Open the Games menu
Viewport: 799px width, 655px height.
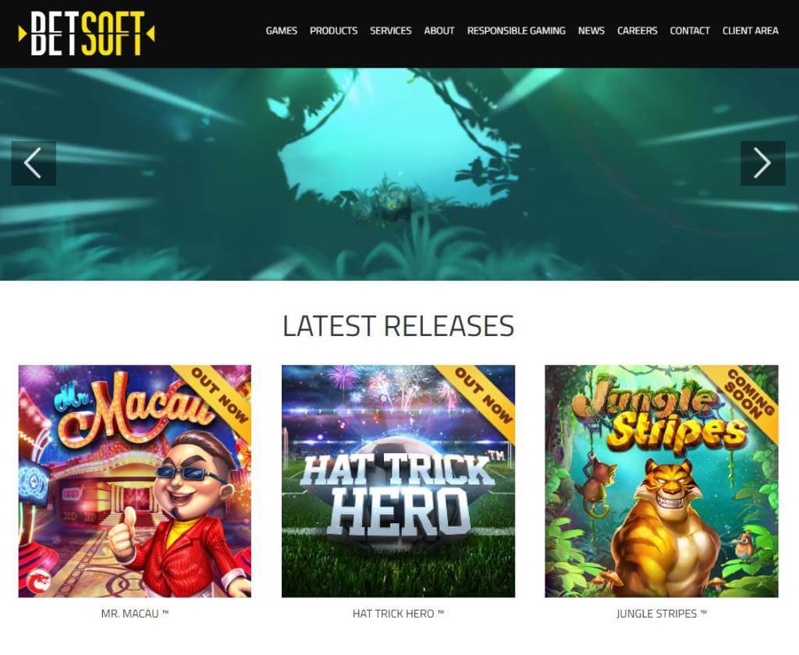pos(281,30)
